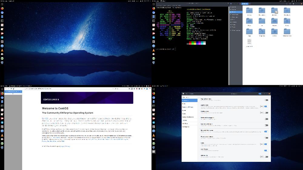Select the text document file in the Files grid
Viewport: 303px width, 170px height.
pyautogui.click(x=249, y=43)
